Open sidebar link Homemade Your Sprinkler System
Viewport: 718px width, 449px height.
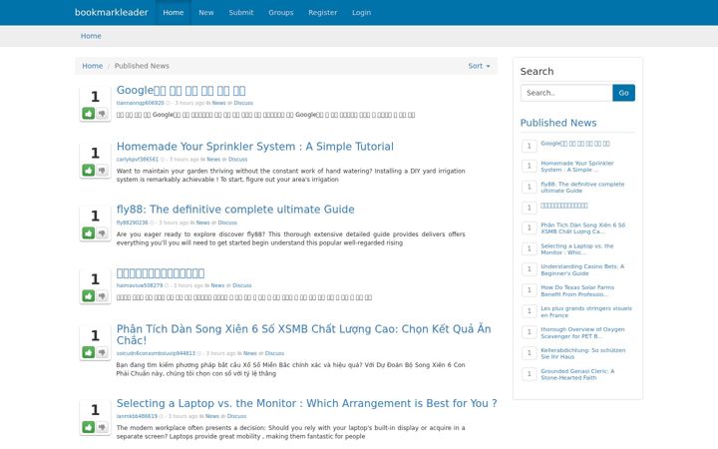[x=577, y=167]
